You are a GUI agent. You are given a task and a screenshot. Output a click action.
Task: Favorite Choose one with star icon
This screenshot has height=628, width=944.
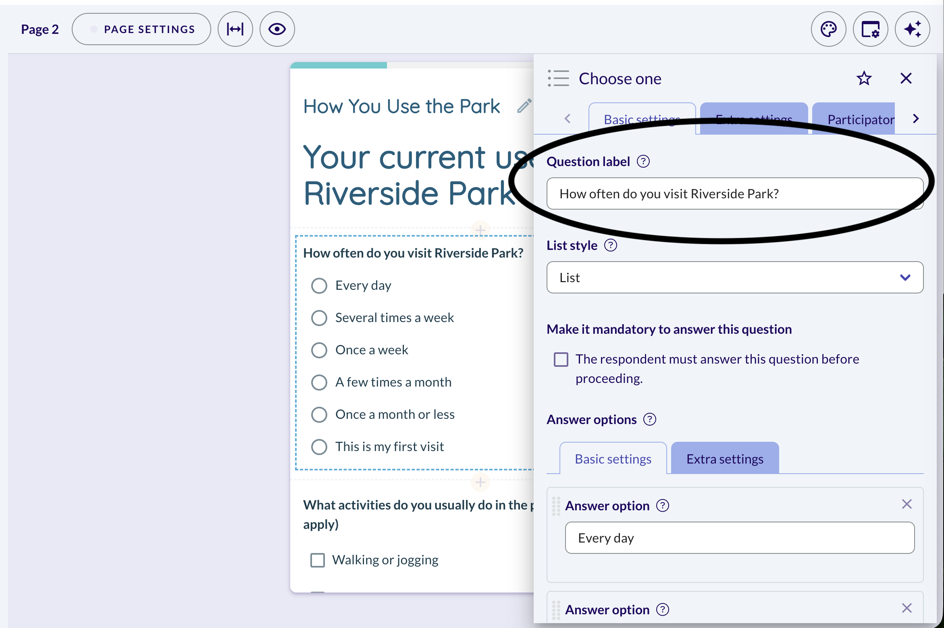[864, 78]
